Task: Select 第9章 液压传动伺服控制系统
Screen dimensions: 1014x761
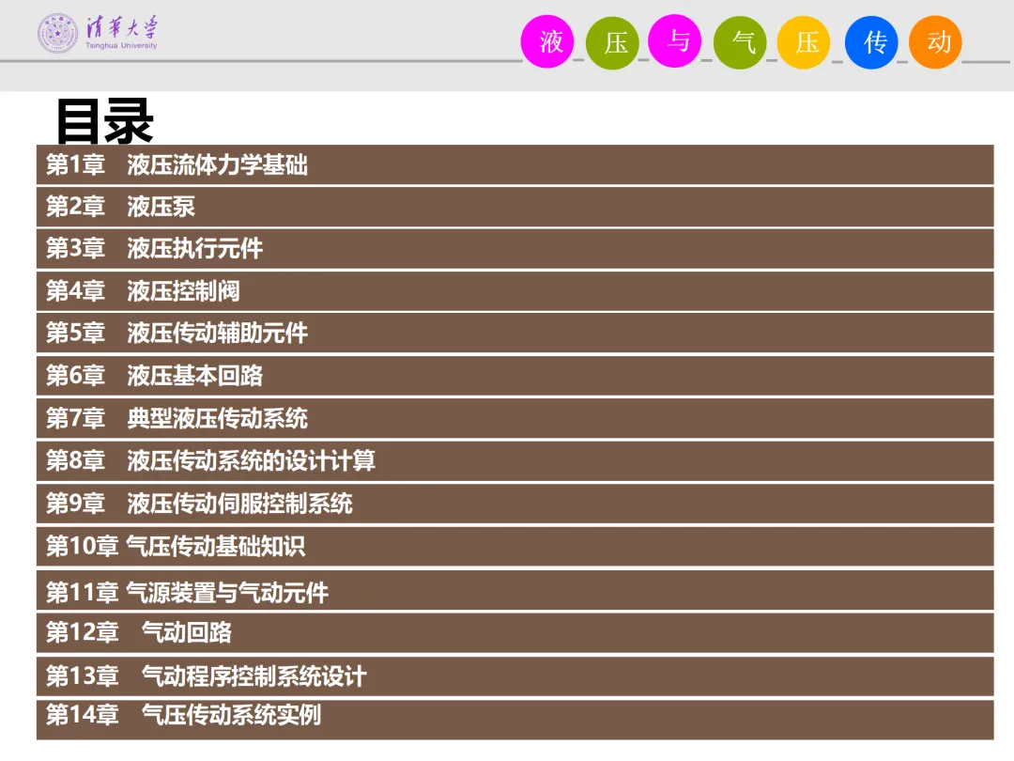Action: 515,504
